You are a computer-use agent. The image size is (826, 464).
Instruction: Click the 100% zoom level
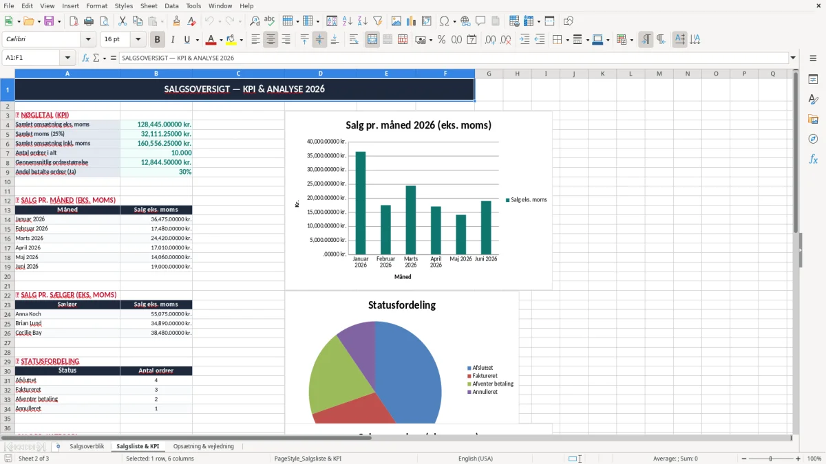click(x=814, y=459)
